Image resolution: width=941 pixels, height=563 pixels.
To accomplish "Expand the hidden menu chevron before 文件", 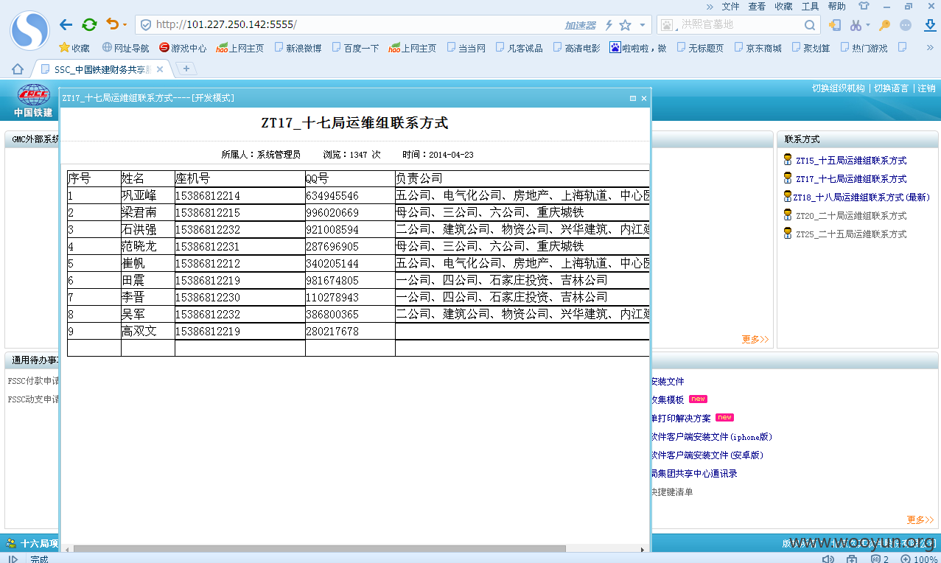I will pos(710,6).
